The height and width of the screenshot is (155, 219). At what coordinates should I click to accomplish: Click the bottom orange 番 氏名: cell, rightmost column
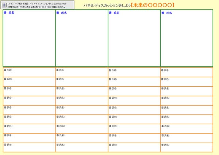tap(187, 147)
